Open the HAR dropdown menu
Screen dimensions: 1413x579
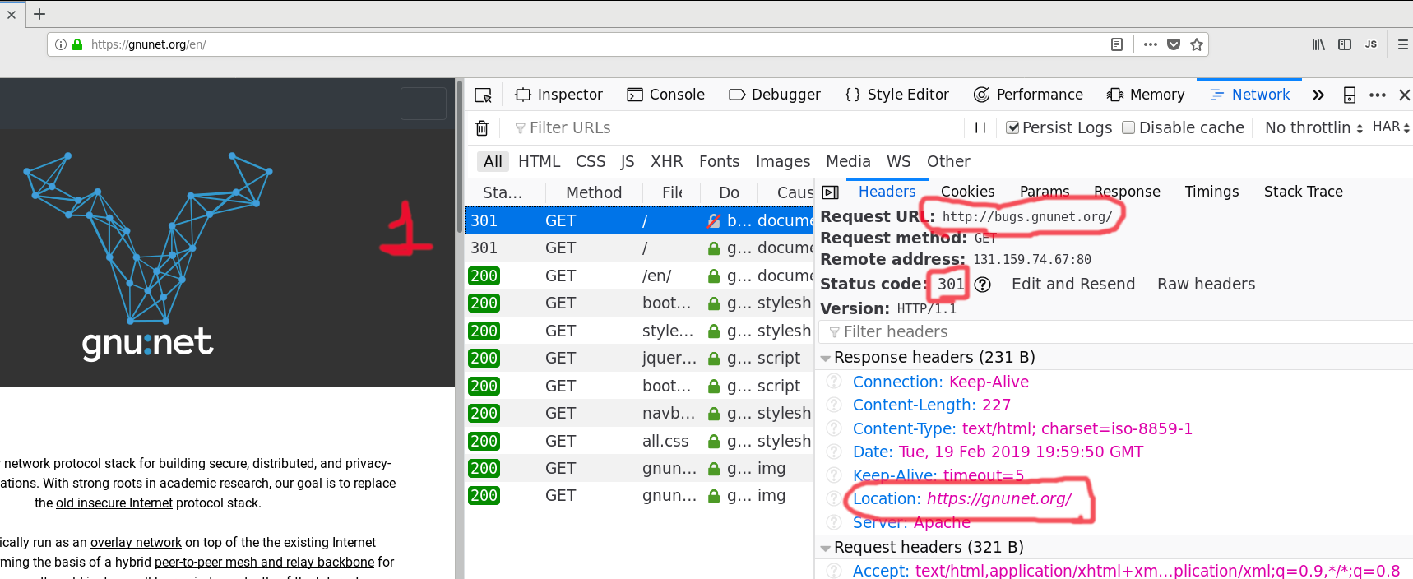point(1391,127)
